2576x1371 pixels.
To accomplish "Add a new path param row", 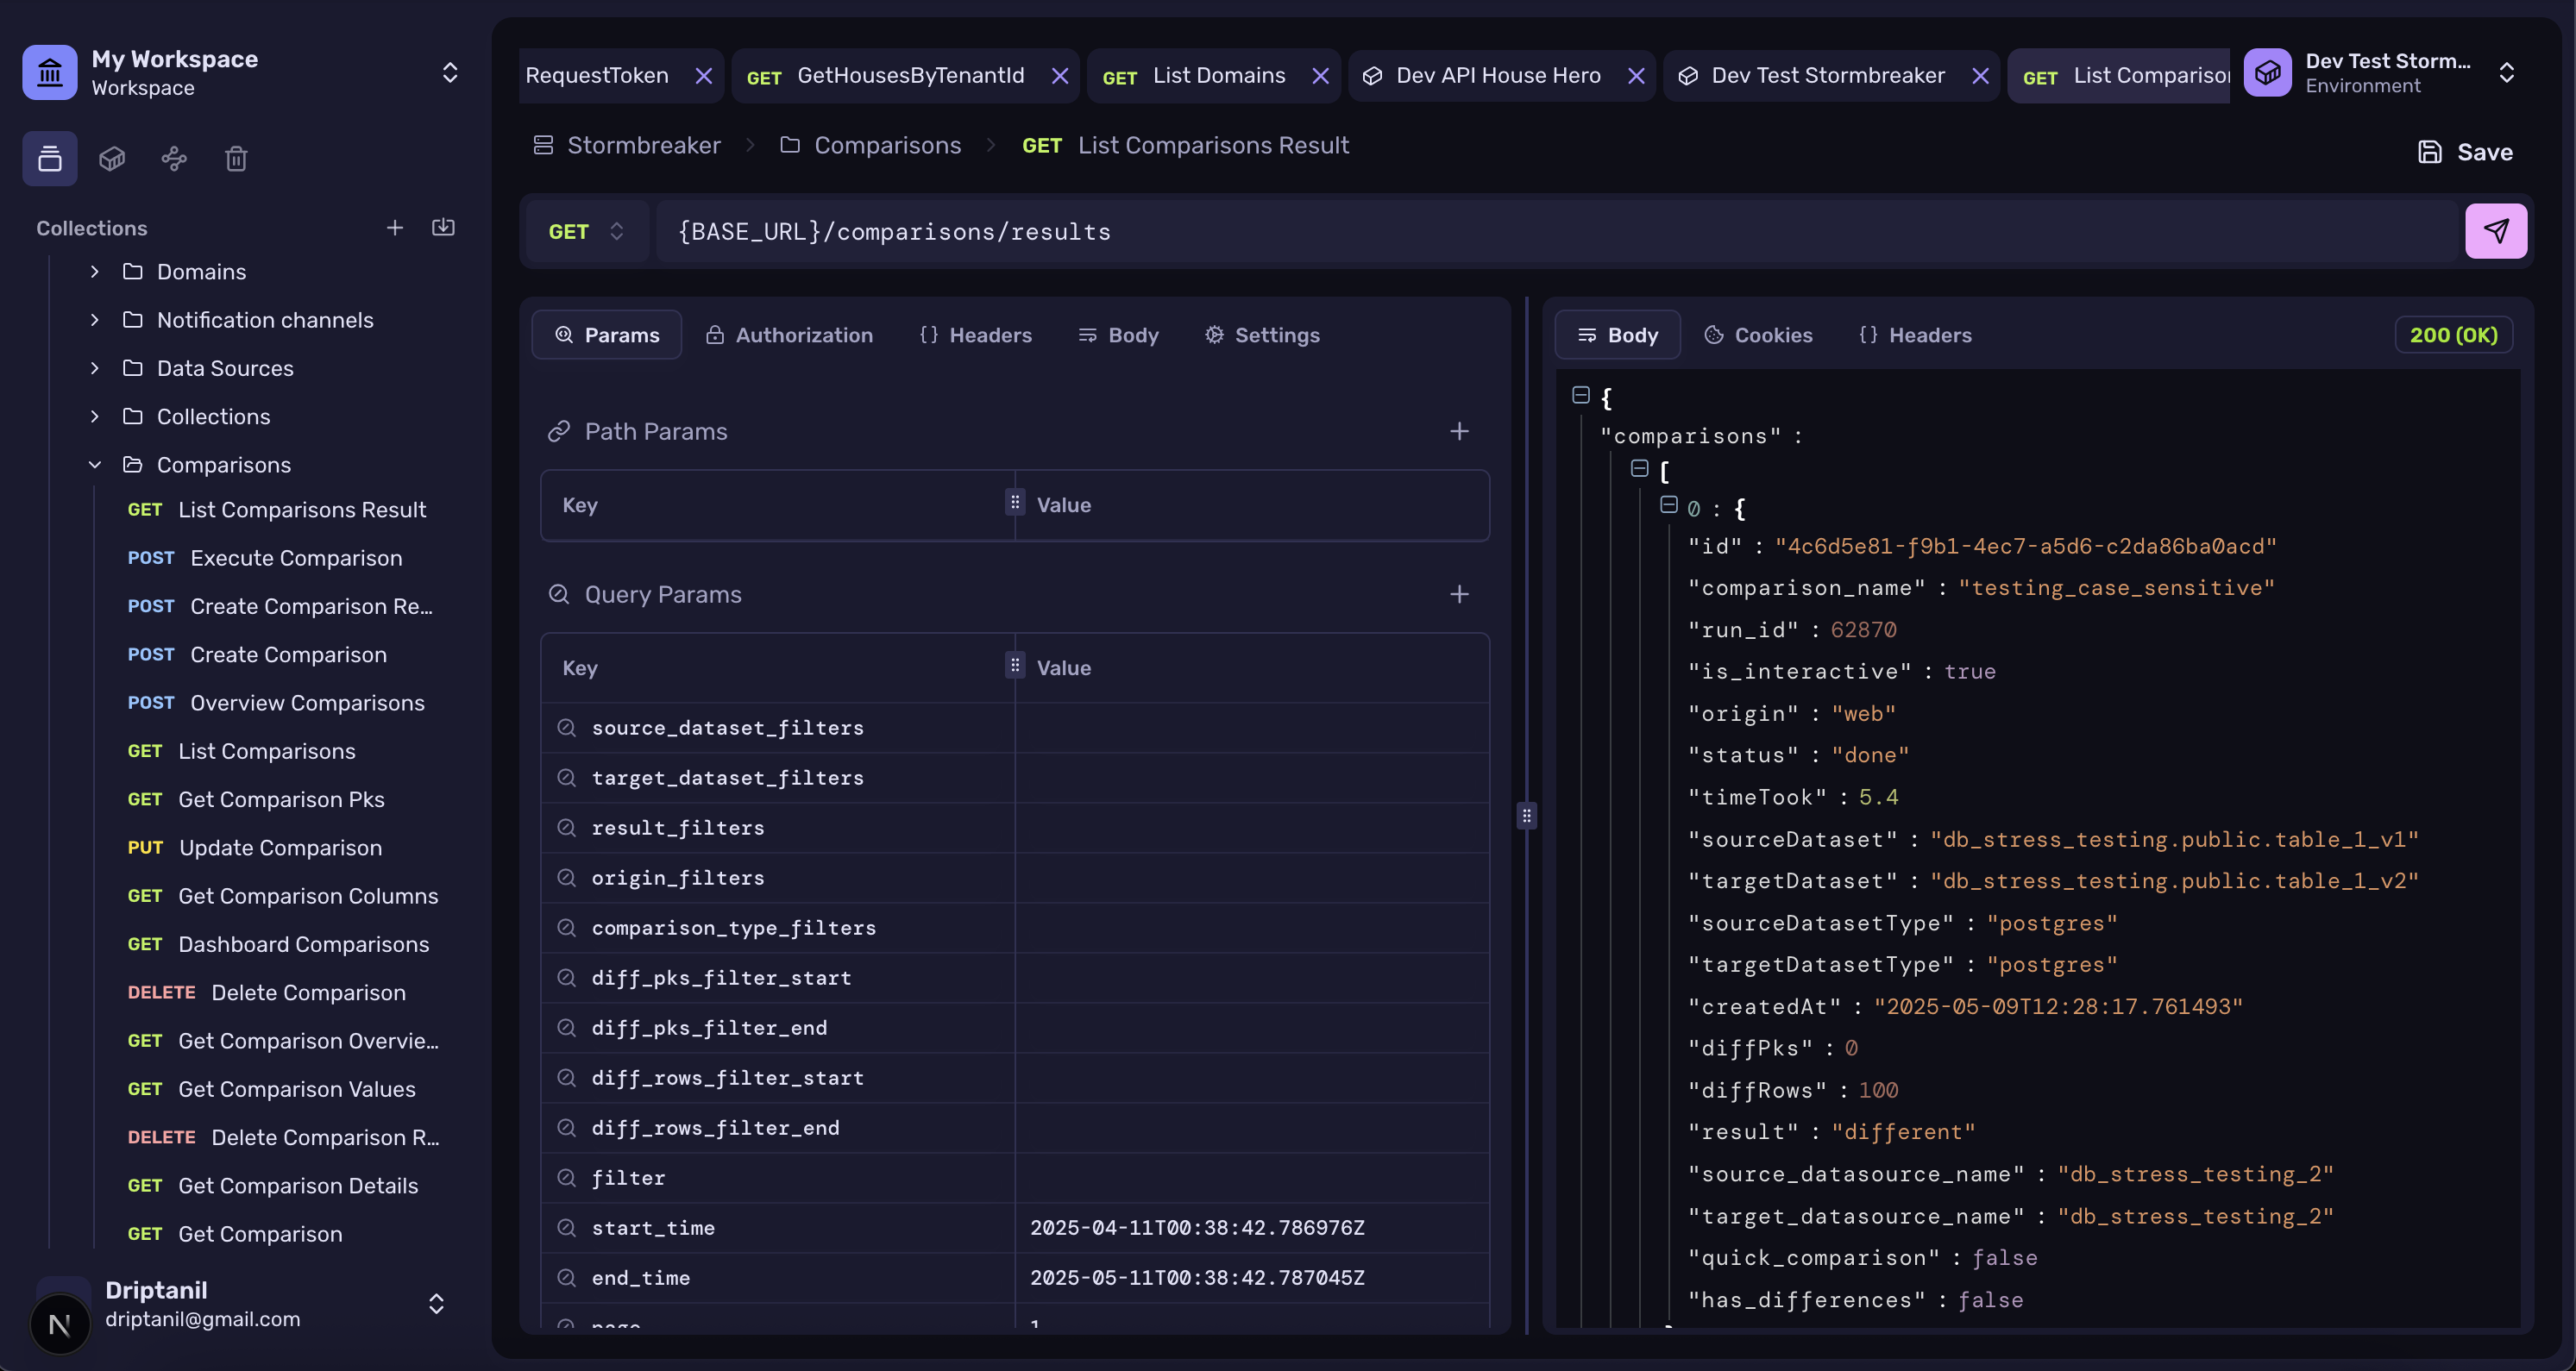I will [x=1459, y=432].
